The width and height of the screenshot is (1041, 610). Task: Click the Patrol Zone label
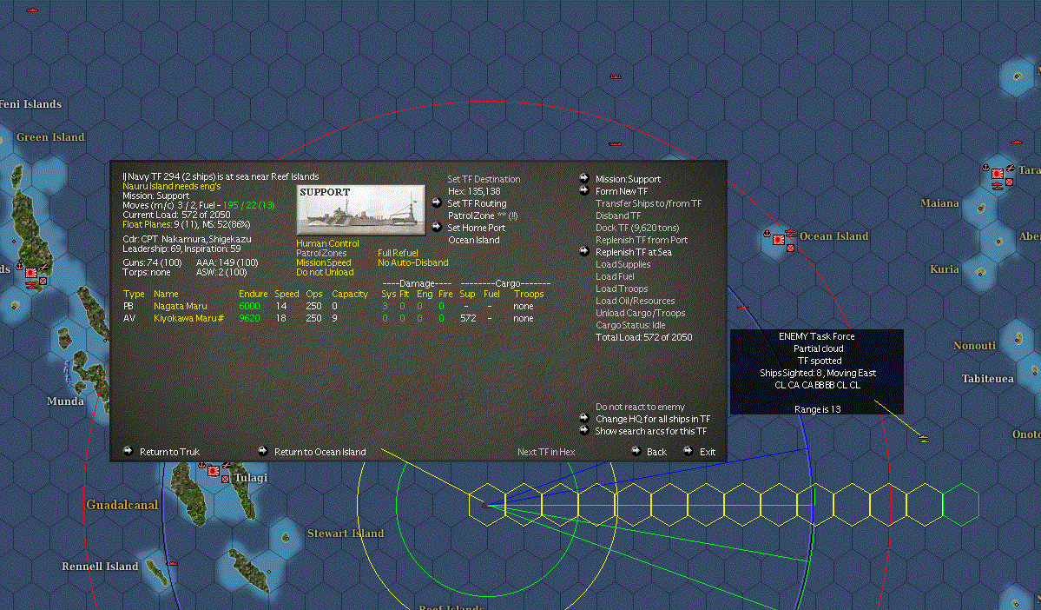[471, 216]
